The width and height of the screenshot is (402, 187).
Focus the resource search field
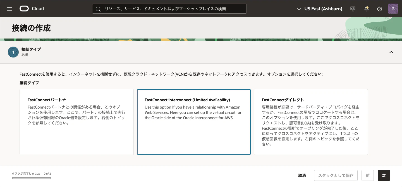169,9
